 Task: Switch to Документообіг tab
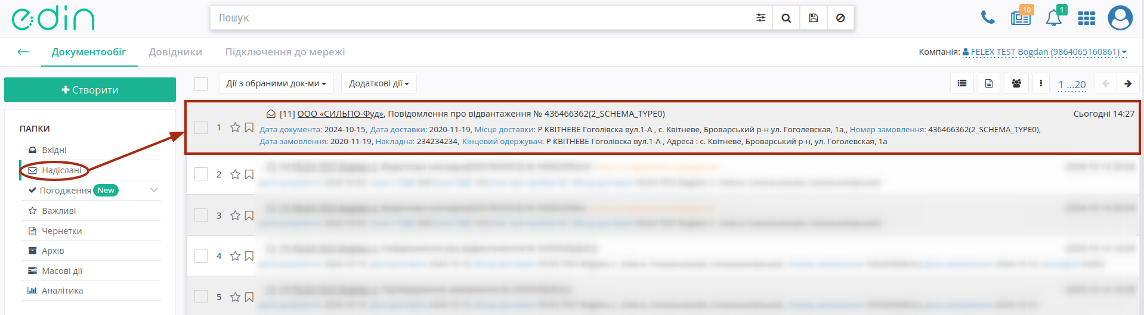point(89,52)
